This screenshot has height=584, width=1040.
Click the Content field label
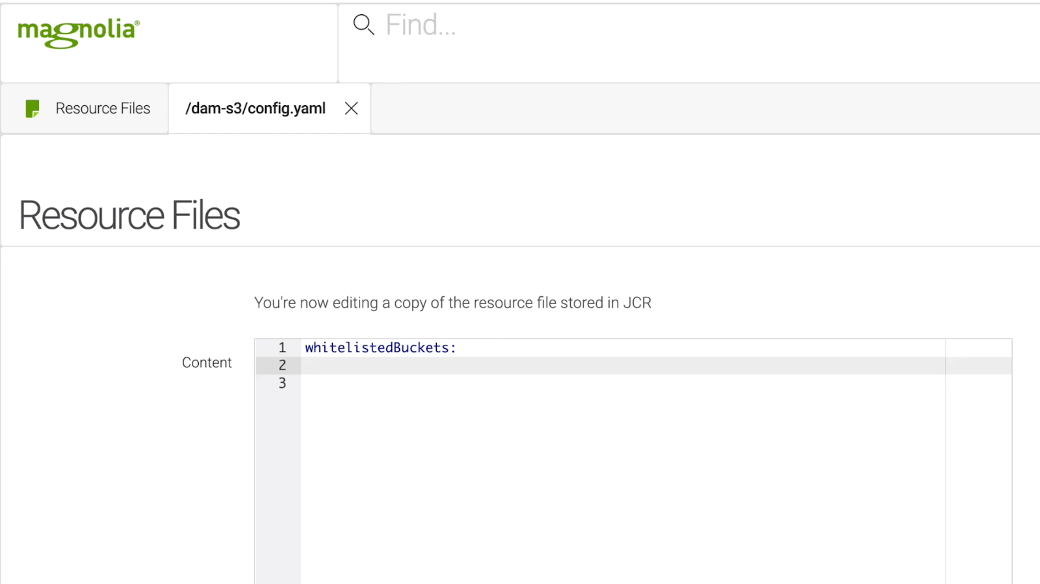click(x=206, y=362)
